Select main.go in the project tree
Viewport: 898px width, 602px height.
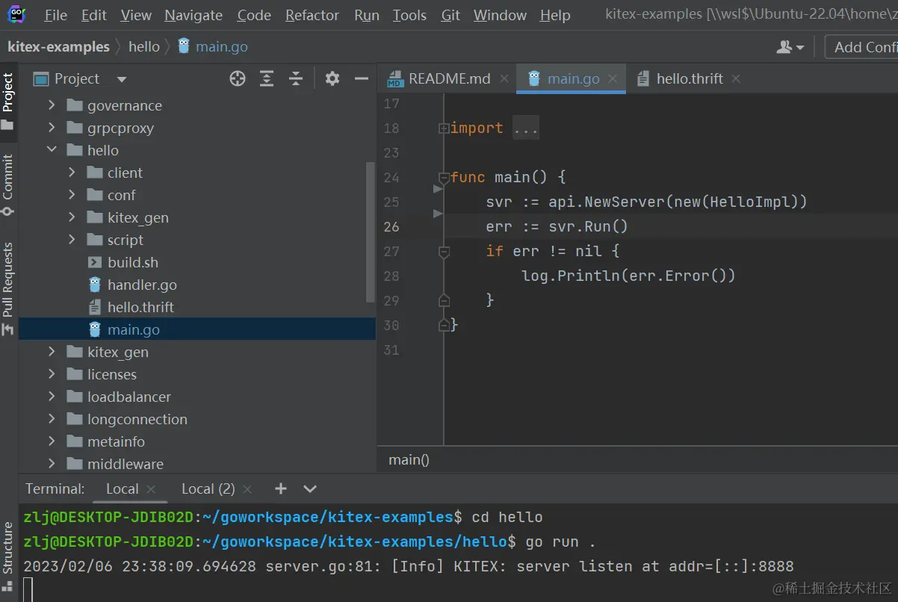click(197, 329)
